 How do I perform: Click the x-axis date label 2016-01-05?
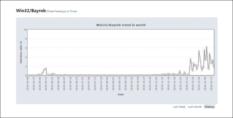tap(205, 84)
